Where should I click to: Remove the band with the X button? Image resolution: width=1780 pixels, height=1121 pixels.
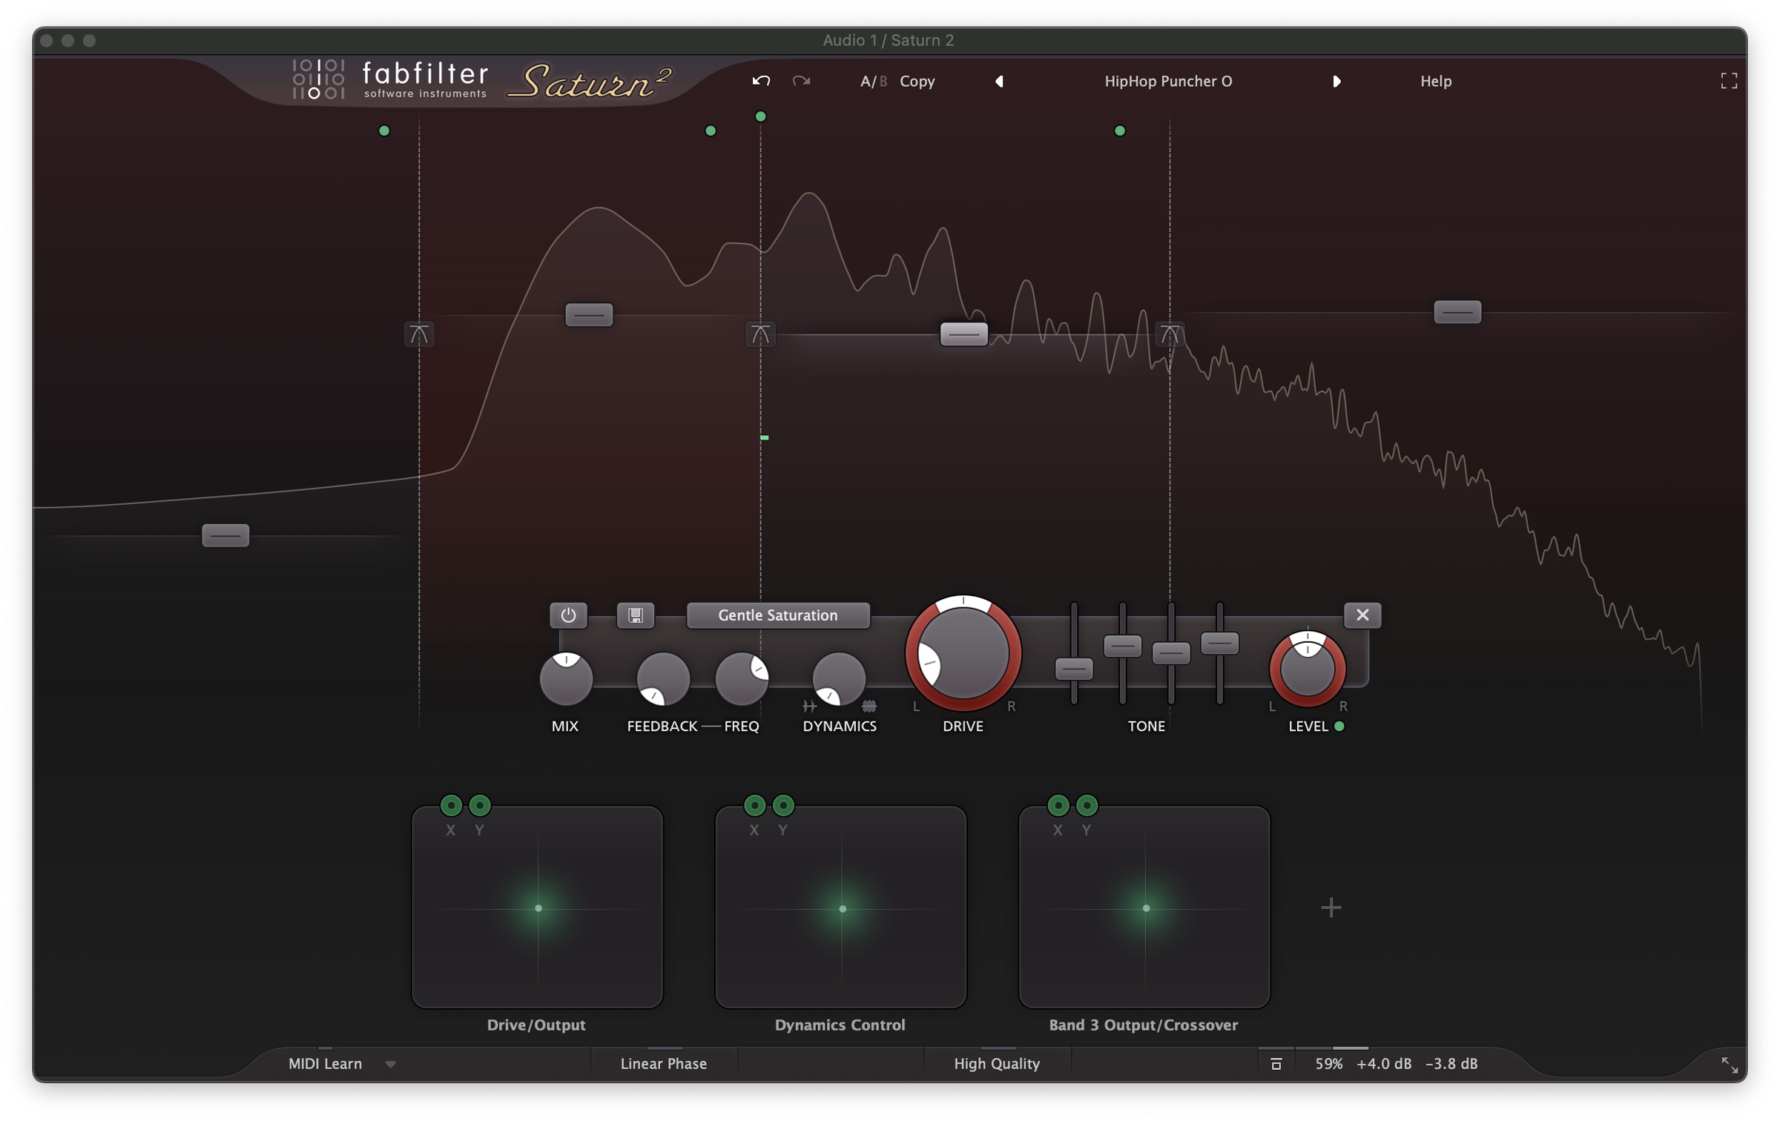(x=1362, y=615)
